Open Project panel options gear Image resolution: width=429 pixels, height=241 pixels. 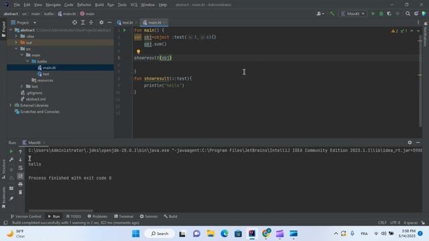click(101, 23)
